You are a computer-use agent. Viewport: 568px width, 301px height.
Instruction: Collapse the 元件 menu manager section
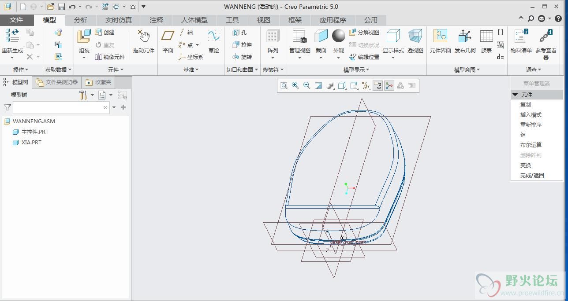pos(515,95)
